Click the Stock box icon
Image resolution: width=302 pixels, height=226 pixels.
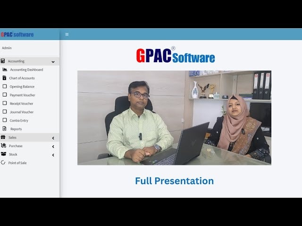[x=3, y=154]
